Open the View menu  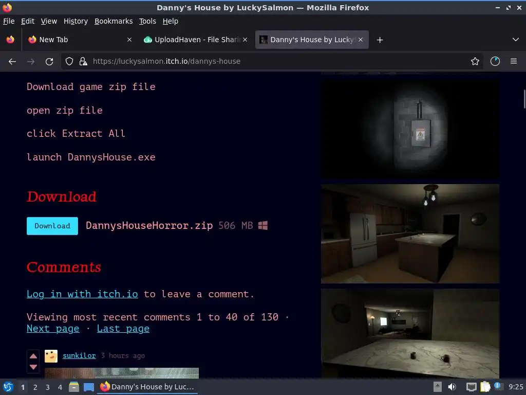[49, 21]
